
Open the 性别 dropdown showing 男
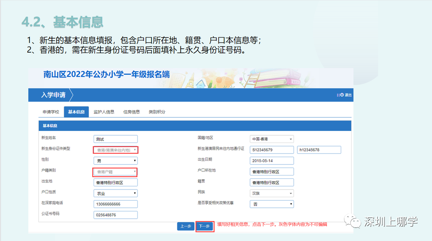pyautogui.click(x=116, y=161)
